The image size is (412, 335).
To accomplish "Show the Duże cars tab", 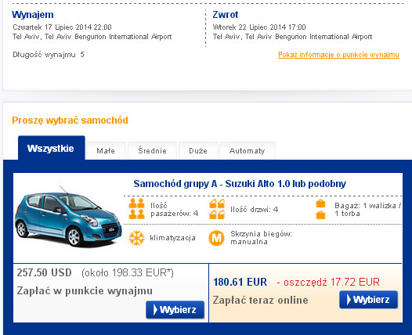I will [198, 151].
